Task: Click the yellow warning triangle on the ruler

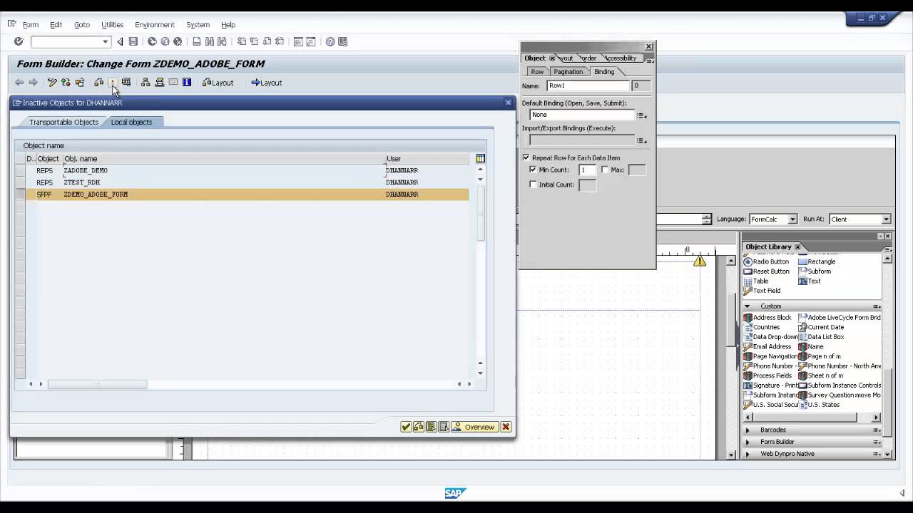Action: click(700, 261)
